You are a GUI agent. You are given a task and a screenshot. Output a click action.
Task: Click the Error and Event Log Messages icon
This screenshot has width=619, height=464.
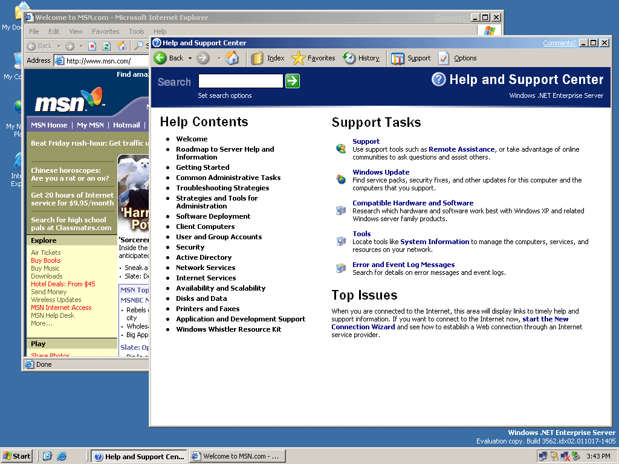[341, 268]
